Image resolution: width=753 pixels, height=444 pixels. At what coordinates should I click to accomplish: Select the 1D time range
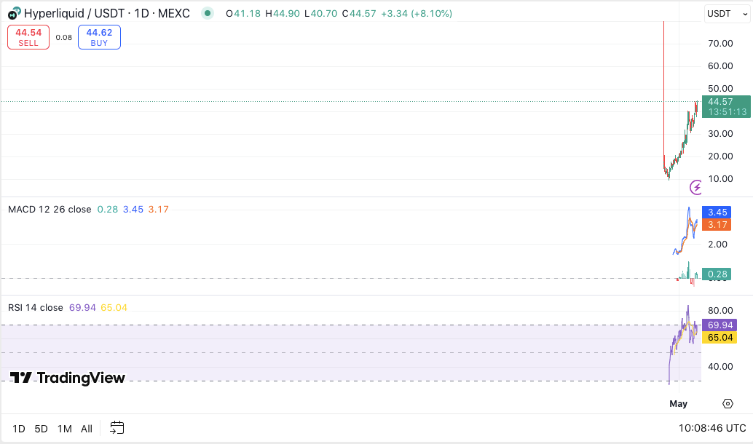[19, 429]
